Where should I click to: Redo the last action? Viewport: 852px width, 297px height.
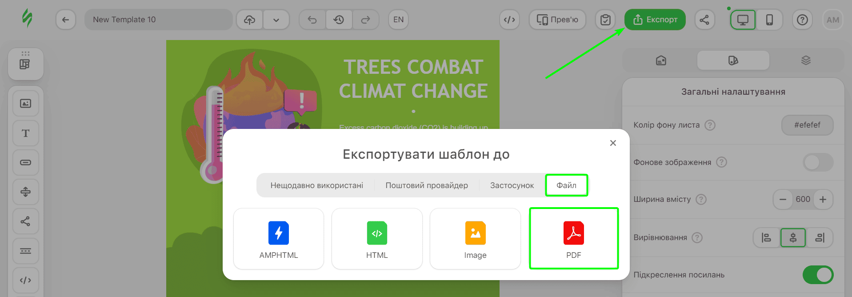click(365, 20)
